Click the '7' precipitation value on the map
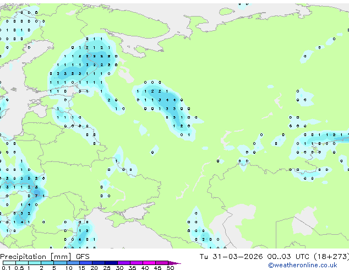 [36, 196]
